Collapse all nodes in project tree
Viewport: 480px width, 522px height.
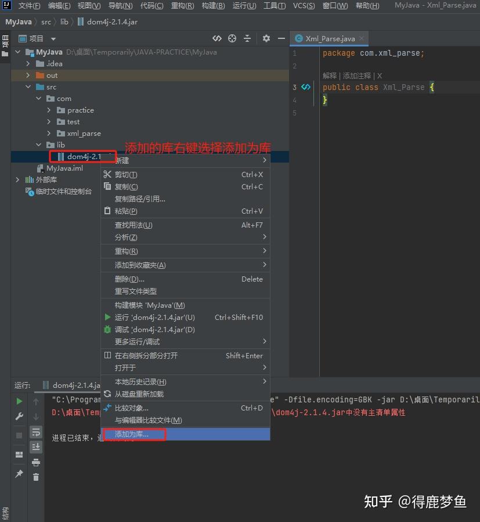coord(248,38)
